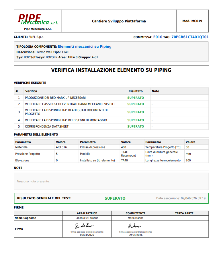Screen dimensions: 221x272
Task: Click the 'FIRME' section heading
Action: coord(19,207)
